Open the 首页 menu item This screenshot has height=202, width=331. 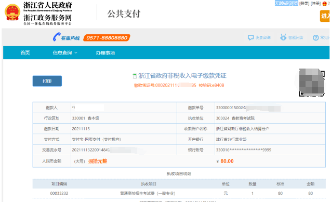(x=25, y=53)
